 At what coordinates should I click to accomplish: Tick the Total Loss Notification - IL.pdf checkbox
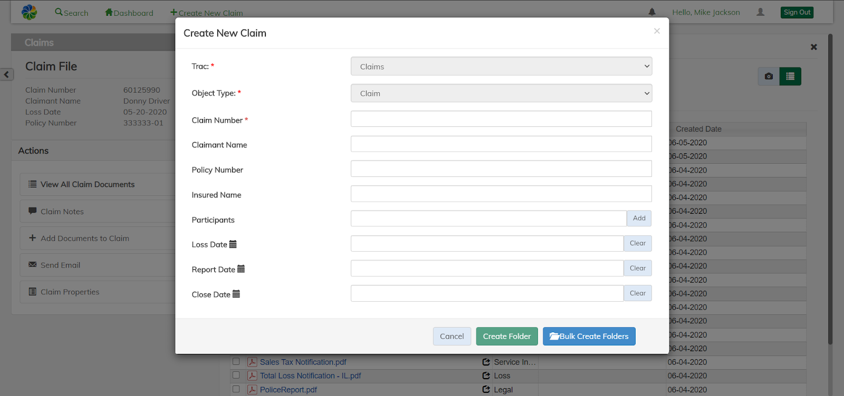tap(236, 375)
